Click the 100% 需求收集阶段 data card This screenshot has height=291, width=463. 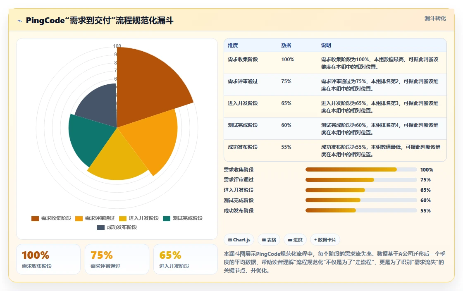click(x=48, y=259)
